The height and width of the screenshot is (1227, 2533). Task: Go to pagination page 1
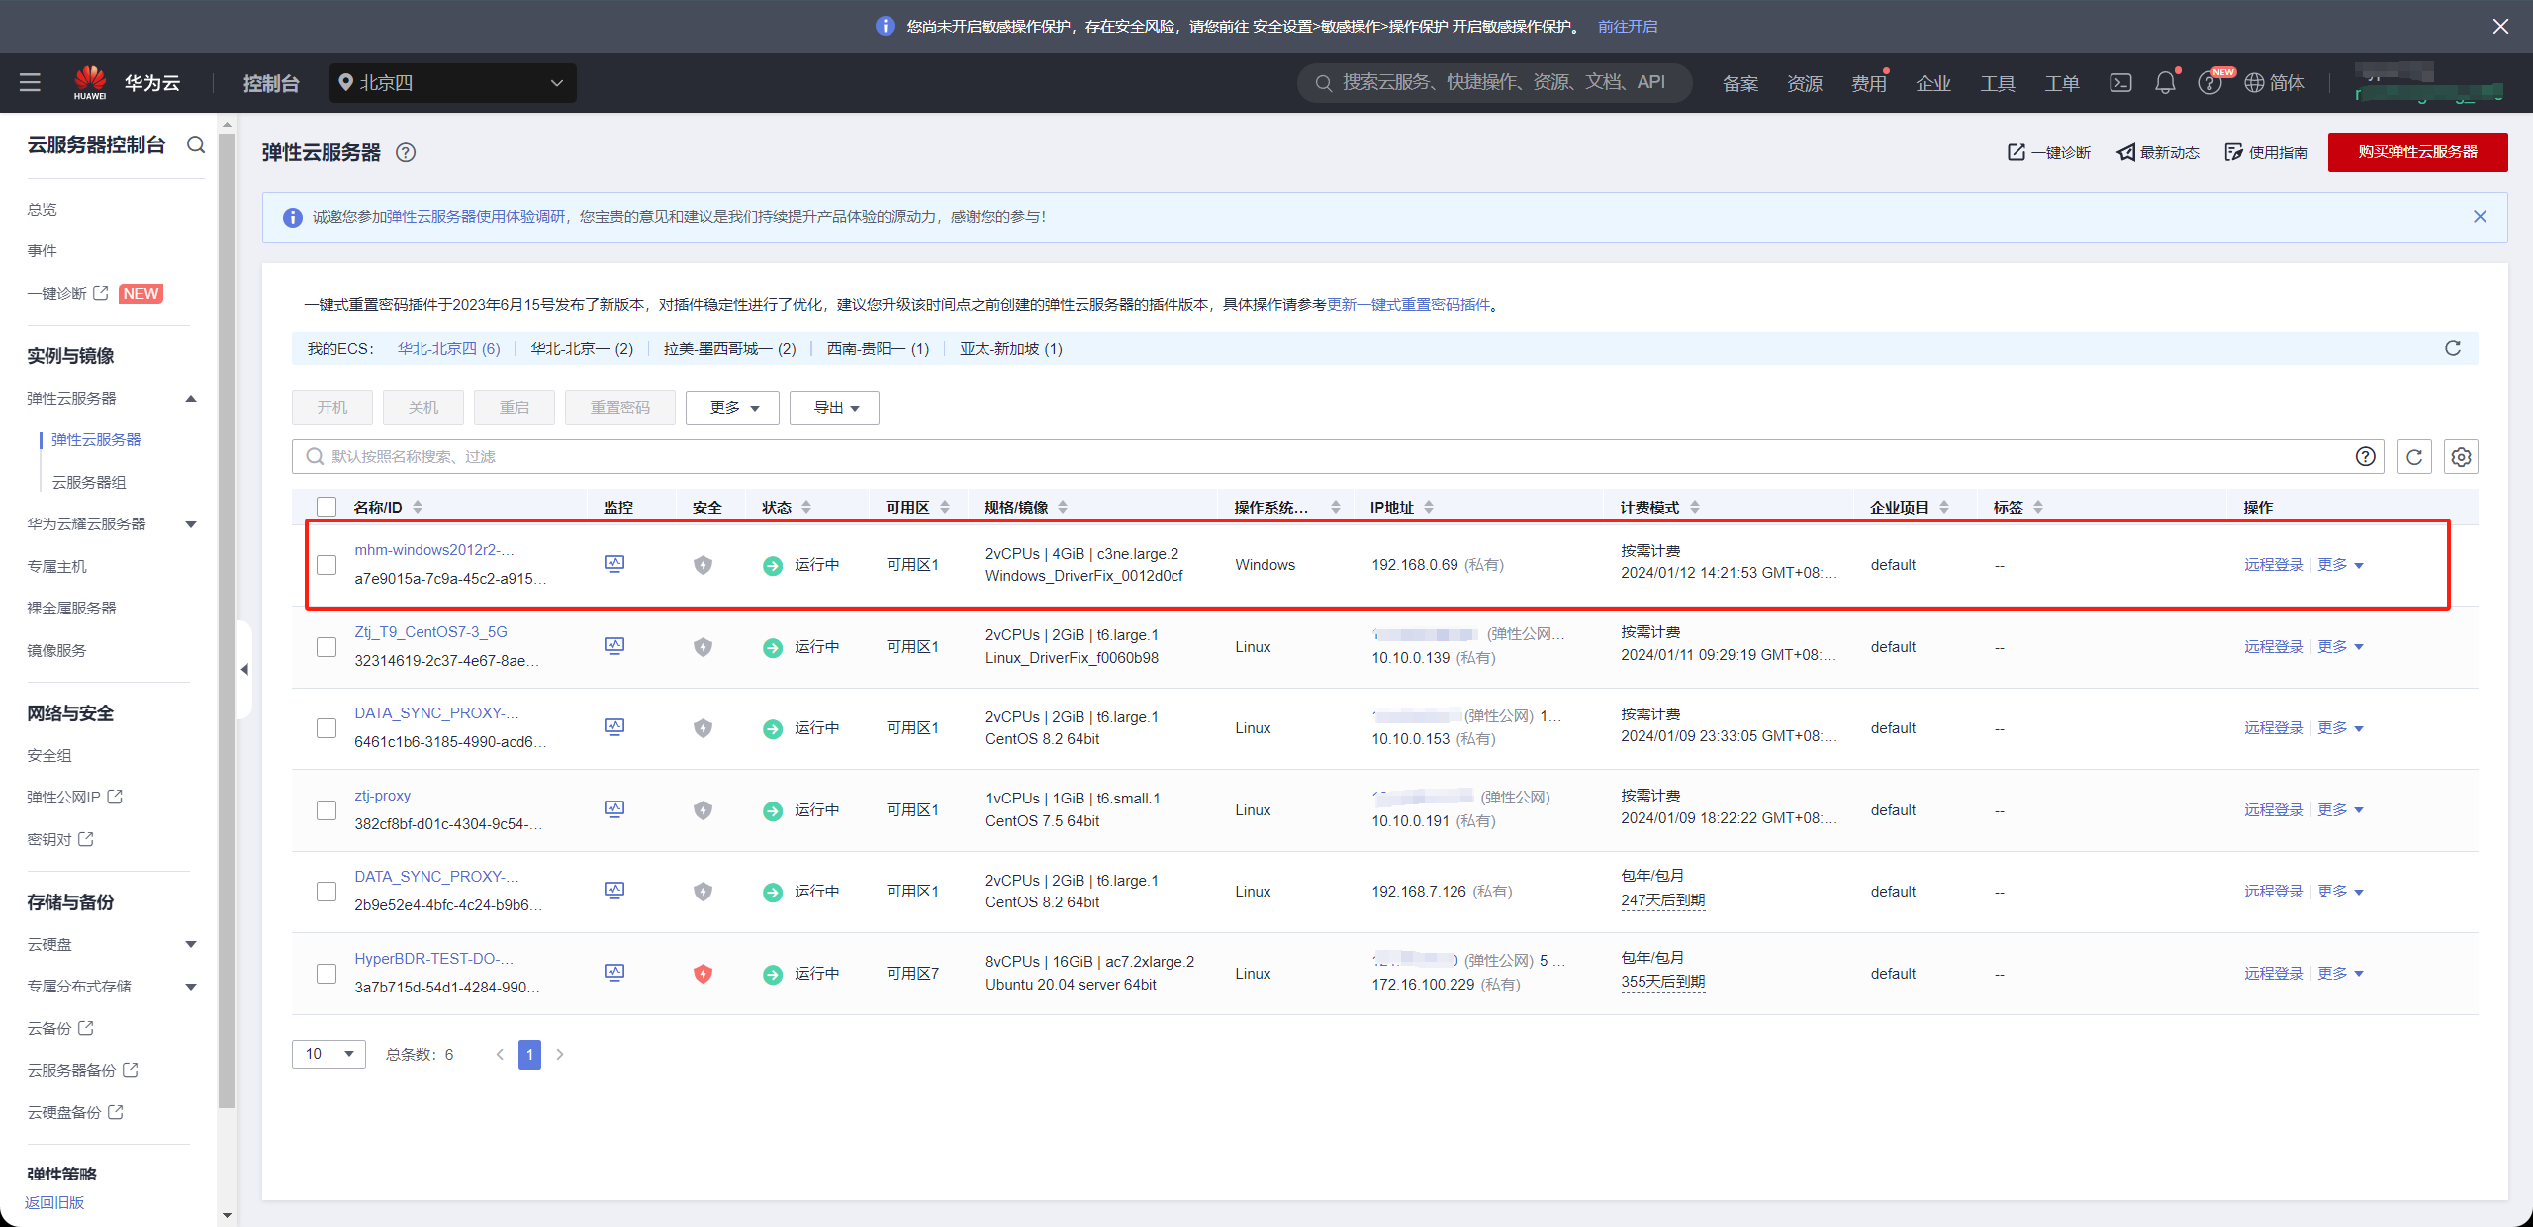pyautogui.click(x=529, y=1055)
